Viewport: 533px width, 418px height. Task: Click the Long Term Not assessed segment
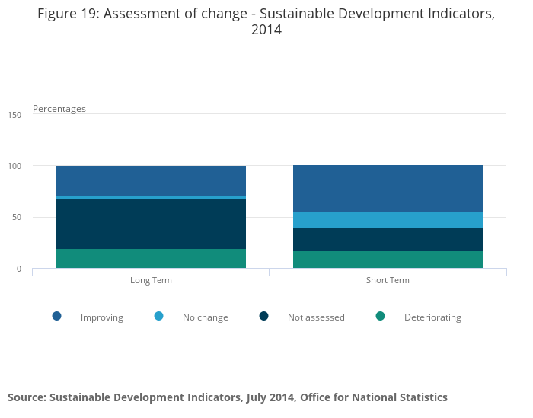pyautogui.click(x=151, y=224)
